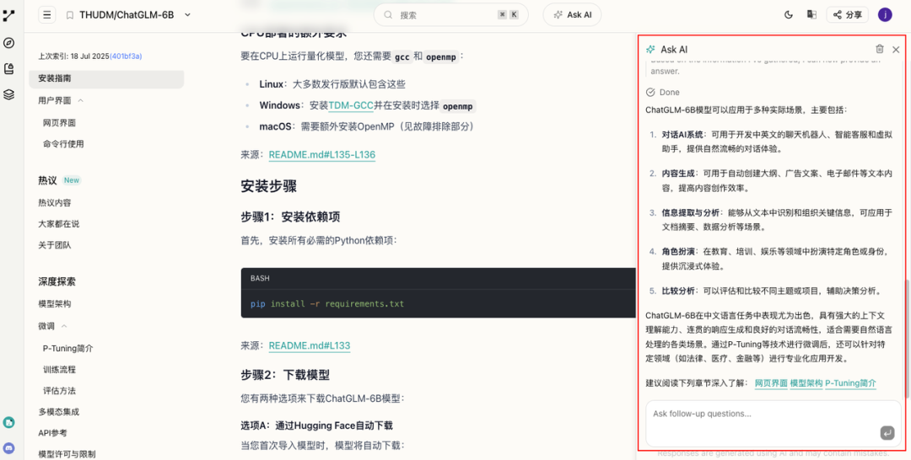Toggle dark mode with the moon icon

pos(789,15)
